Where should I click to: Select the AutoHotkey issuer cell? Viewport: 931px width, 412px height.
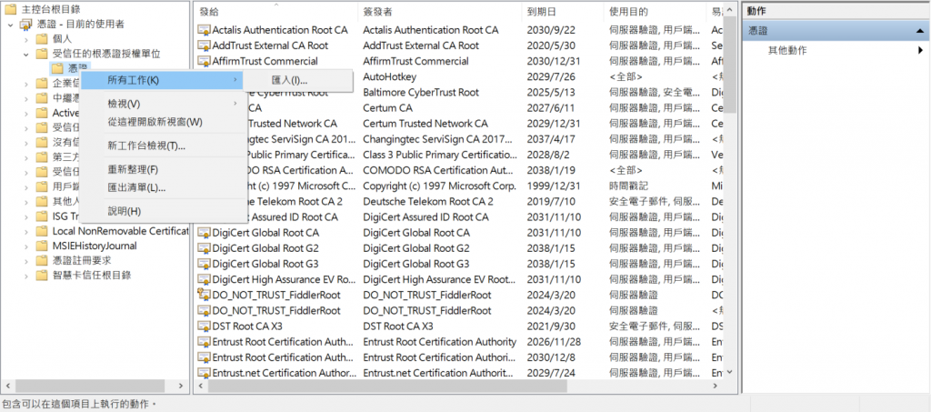(389, 76)
